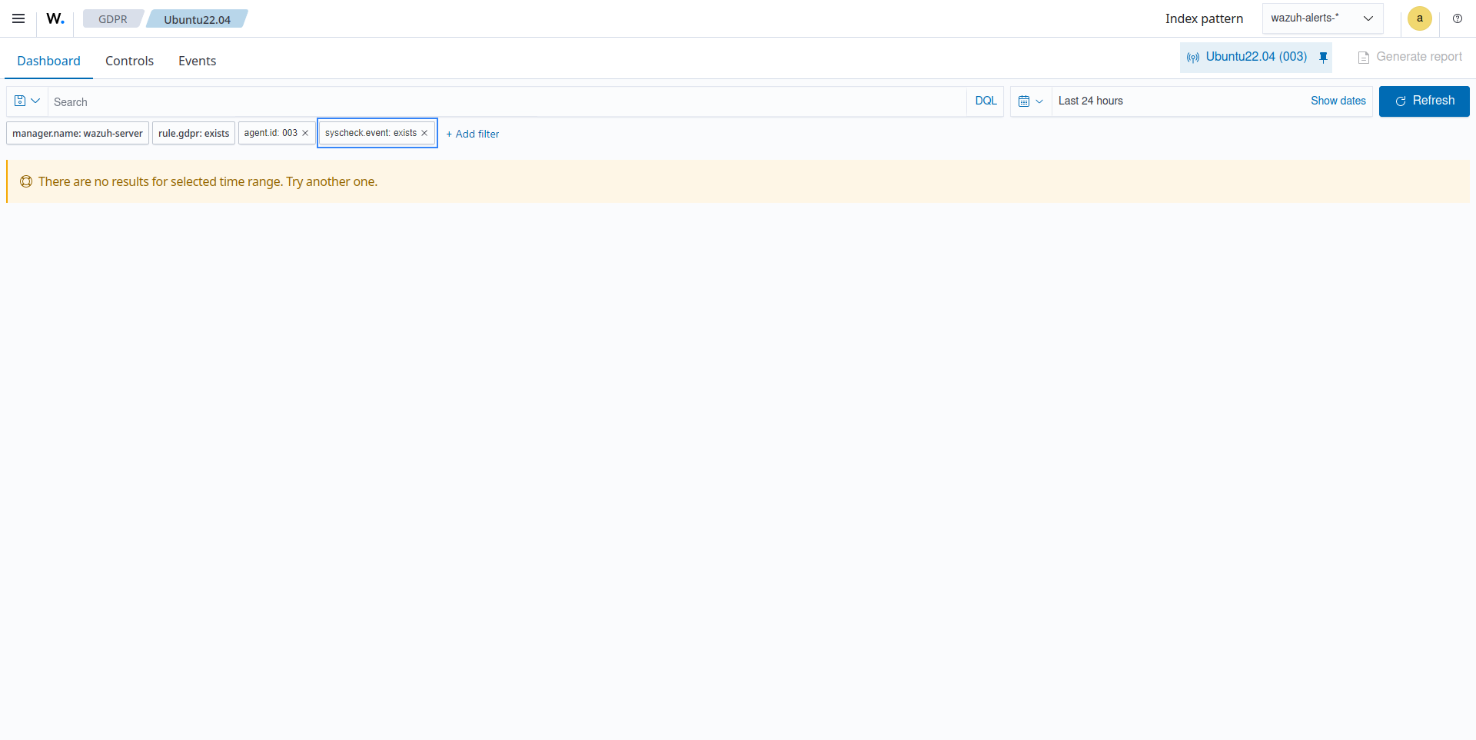Image resolution: width=1476 pixels, height=740 pixels.
Task: Click the Wazuh logo home icon
Action: point(55,18)
